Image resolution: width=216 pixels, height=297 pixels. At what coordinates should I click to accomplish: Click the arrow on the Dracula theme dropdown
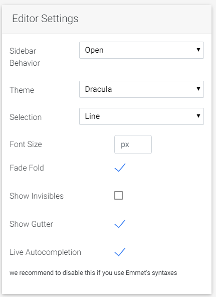[198, 89]
